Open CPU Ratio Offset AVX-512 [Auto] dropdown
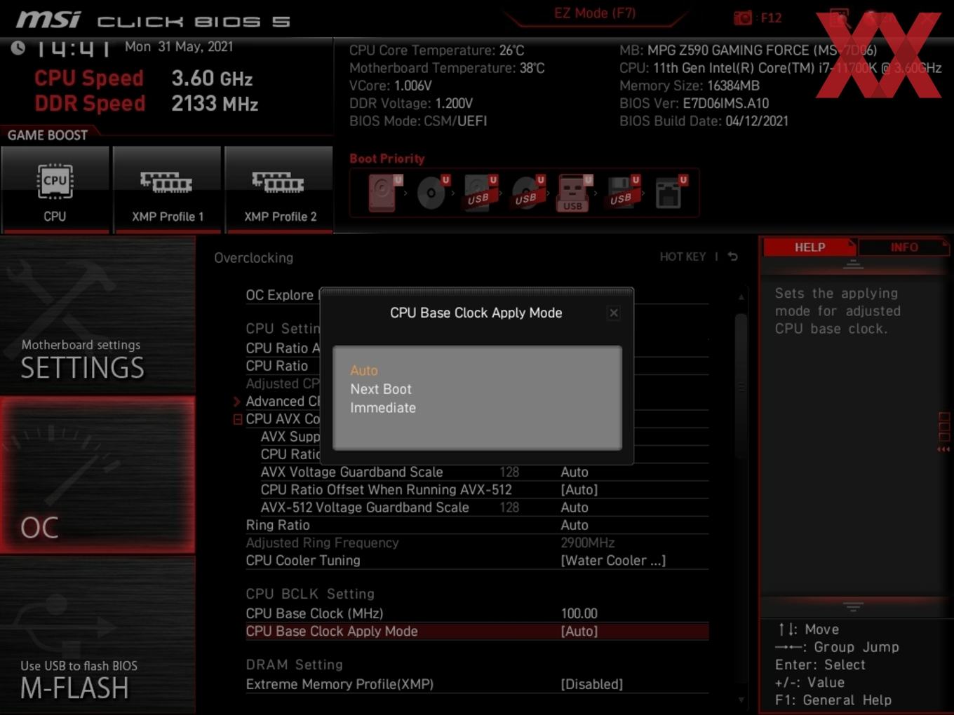This screenshot has width=954, height=715. [x=579, y=490]
